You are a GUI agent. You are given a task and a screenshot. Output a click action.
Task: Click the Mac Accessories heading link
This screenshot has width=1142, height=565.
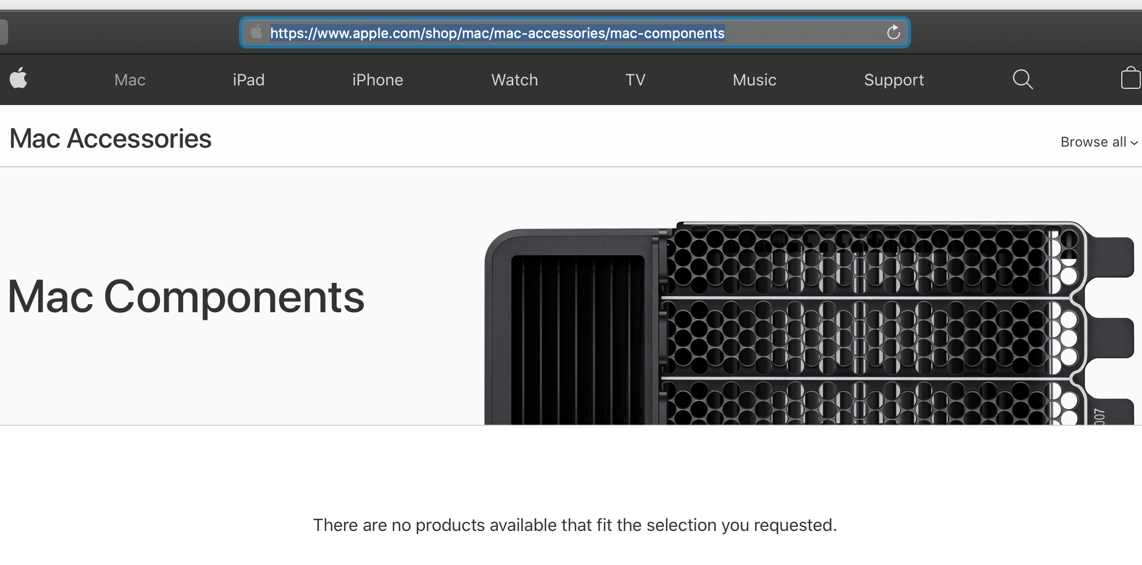111,139
